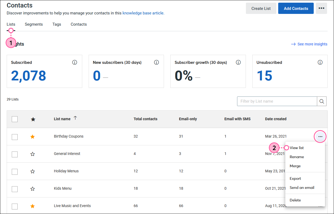The height and width of the screenshot is (214, 334).
Task: Switch to the Segments tab
Action: point(34,24)
